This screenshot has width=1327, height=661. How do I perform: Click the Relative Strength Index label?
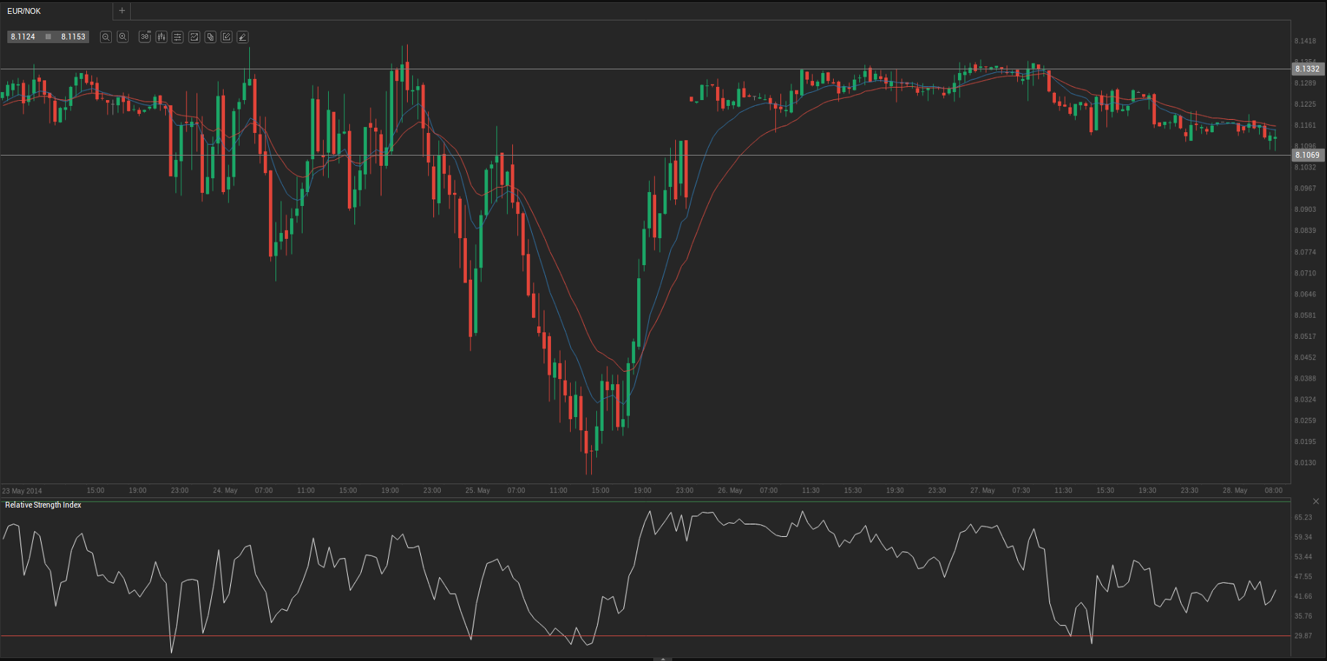click(43, 505)
